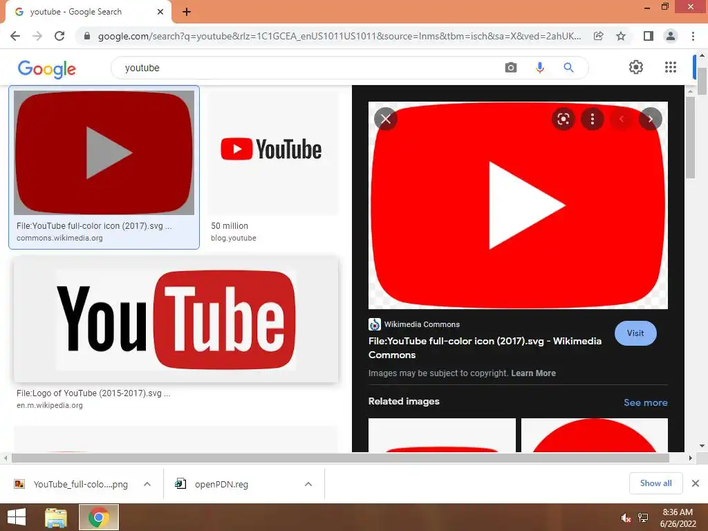Open File Explorer from the taskbar

tap(56, 517)
